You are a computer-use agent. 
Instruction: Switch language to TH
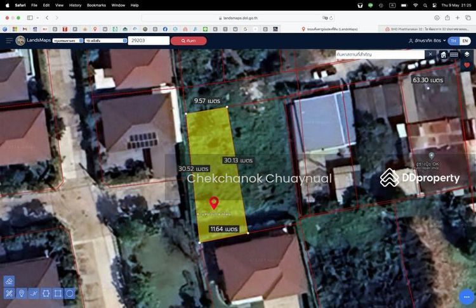[x=453, y=41]
